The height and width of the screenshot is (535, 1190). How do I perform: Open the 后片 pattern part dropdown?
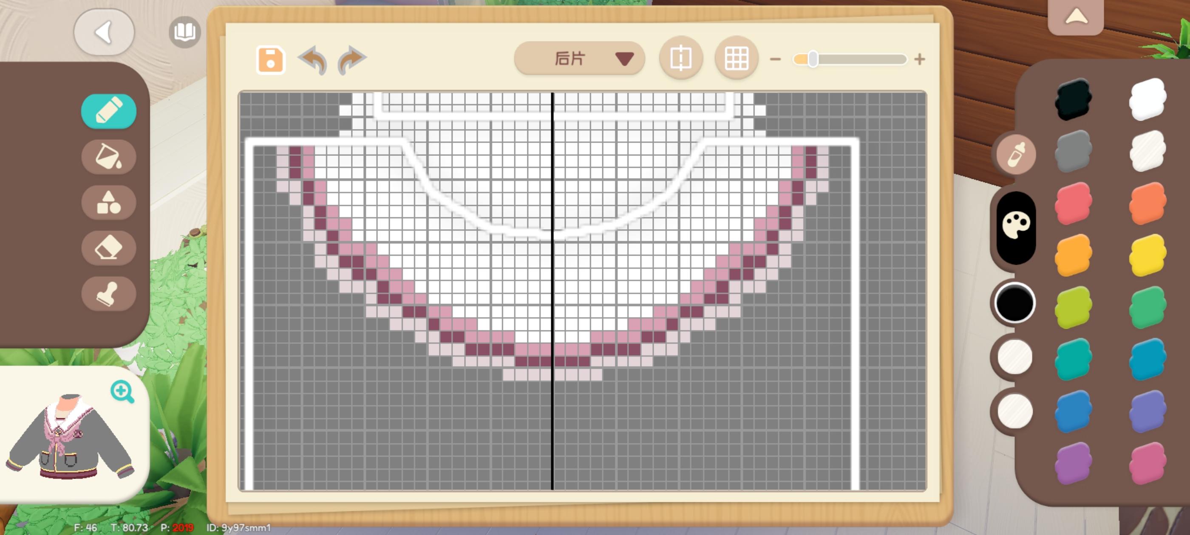pyautogui.click(x=579, y=59)
